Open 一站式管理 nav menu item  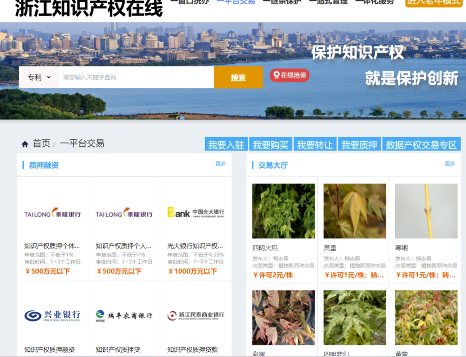pyautogui.click(x=329, y=2)
